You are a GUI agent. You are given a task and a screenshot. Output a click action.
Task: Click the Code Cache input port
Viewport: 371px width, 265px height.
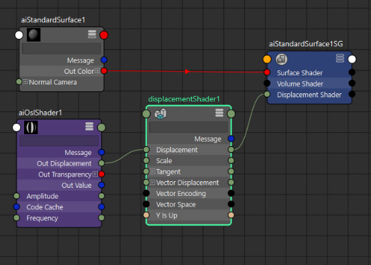[17, 207]
